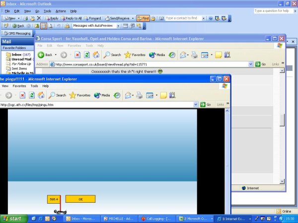Image resolution: width=298 pixels, height=223 pixels.
Task: Click Windows start button
Action: tap(13, 219)
